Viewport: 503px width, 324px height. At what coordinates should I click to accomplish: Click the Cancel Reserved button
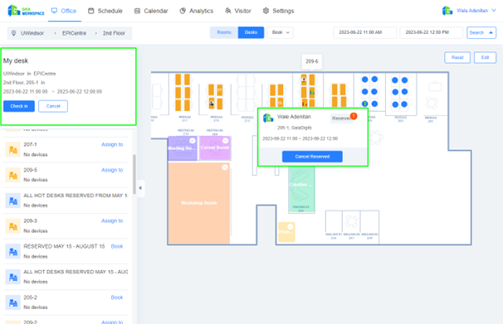click(312, 157)
